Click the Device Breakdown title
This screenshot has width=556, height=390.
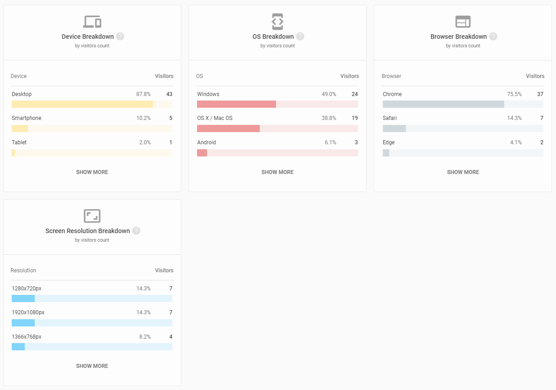click(x=87, y=37)
